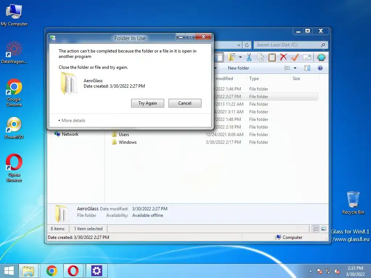Switch to details view icon in status bar
This screenshot has width=371, height=278.
316,229
